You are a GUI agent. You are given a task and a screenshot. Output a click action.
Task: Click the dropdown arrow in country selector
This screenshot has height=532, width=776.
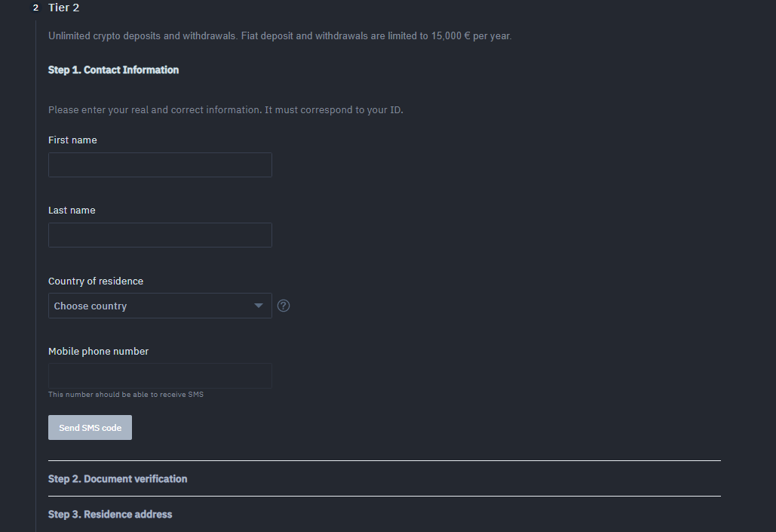tap(259, 306)
